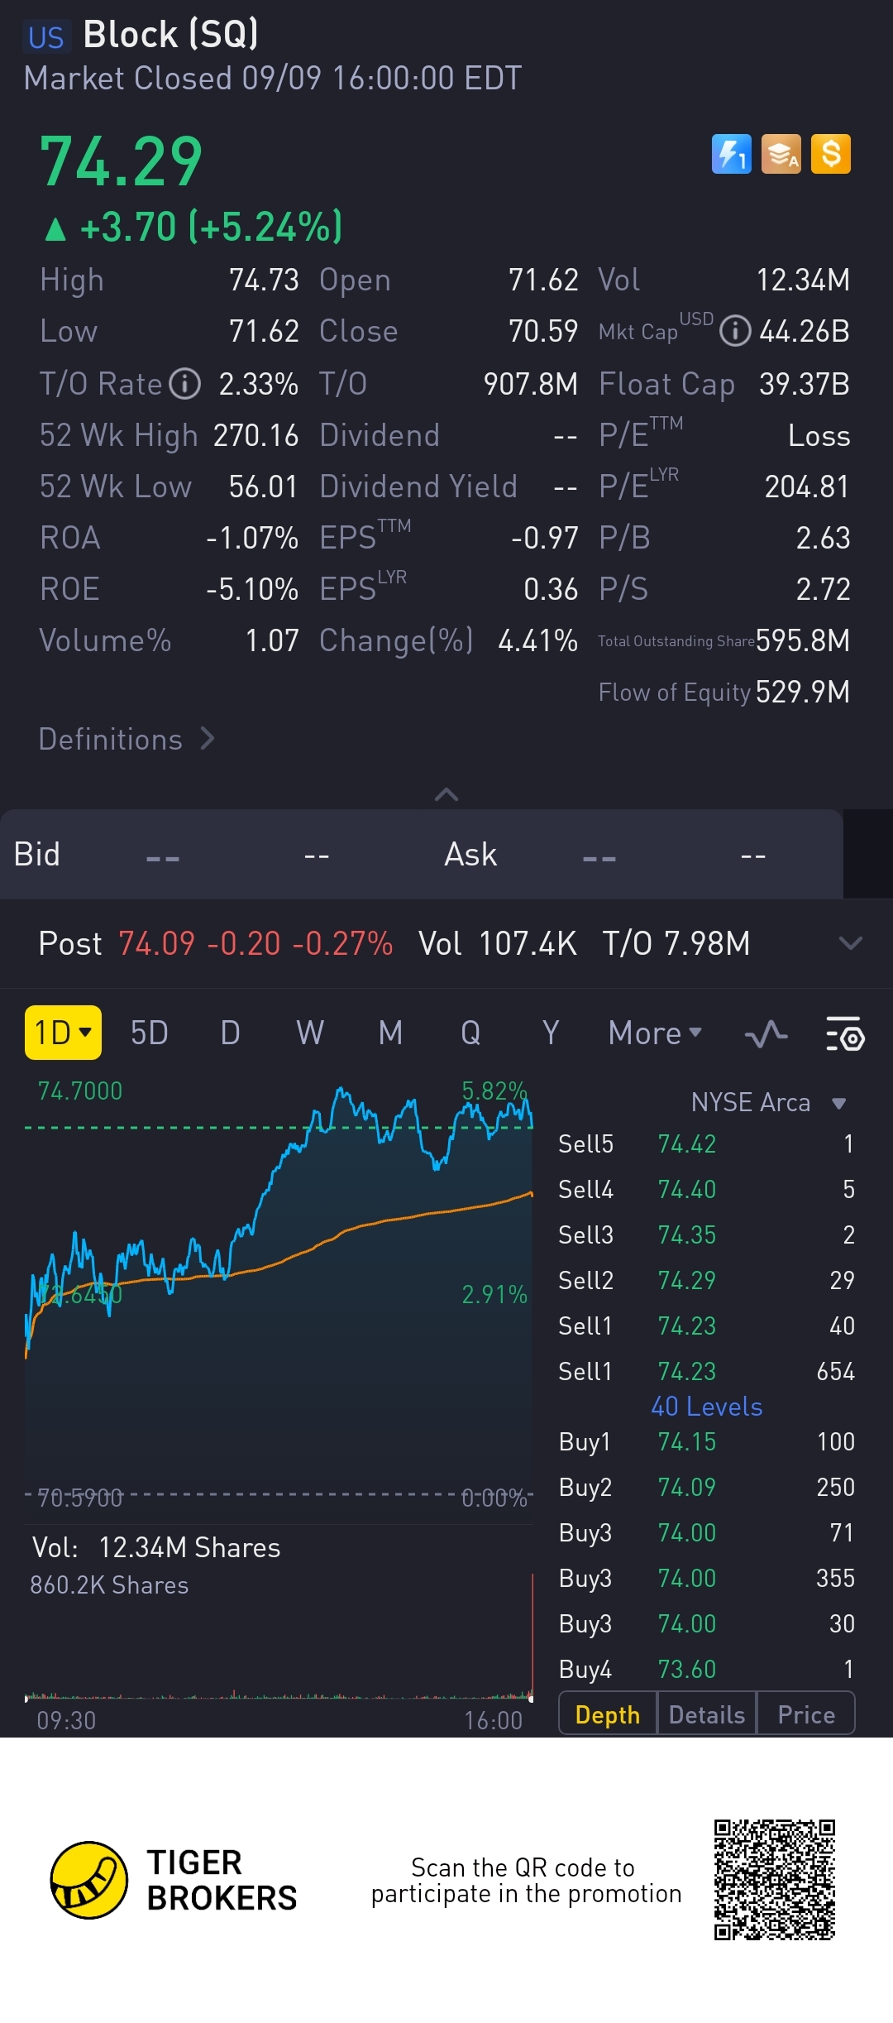Tap the yellow dollar sign icon
Screen dimensions: 893x2023
(831, 154)
